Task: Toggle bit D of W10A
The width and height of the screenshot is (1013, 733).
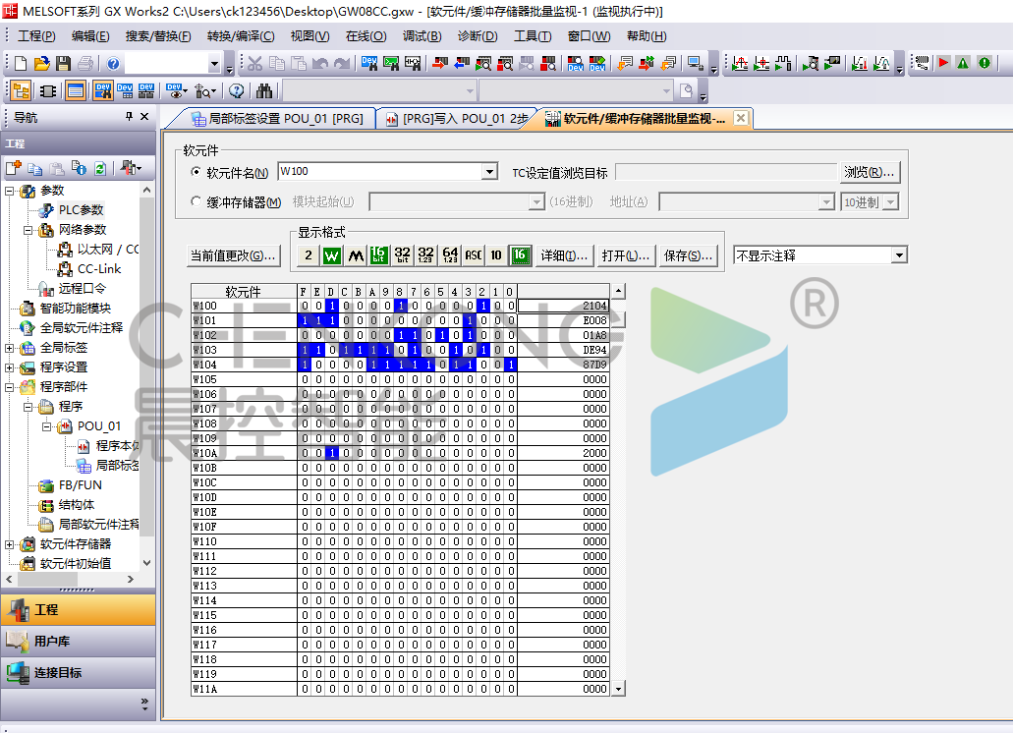Action: 332,453
